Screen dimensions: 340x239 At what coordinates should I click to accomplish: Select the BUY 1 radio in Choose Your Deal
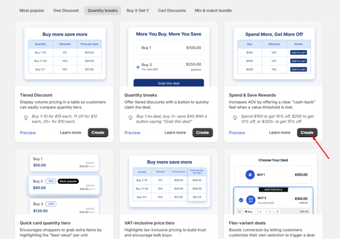point(241,175)
